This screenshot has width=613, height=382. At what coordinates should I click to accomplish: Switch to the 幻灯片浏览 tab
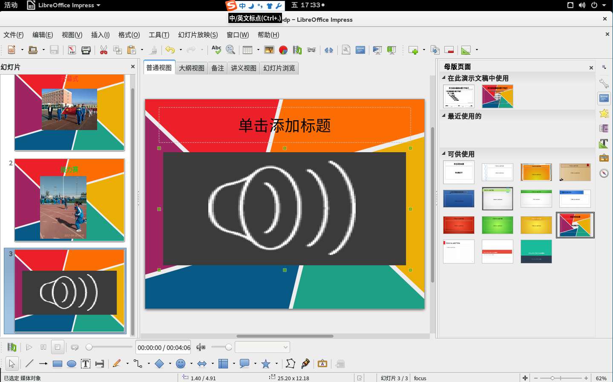[x=279, y=68]
